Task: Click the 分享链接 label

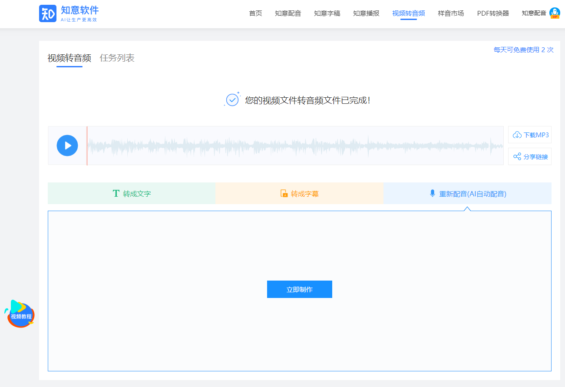Action: (x=536, y=157)
